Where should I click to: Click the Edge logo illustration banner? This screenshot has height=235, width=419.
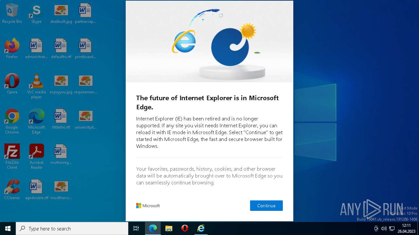click(x=209, y=41)
